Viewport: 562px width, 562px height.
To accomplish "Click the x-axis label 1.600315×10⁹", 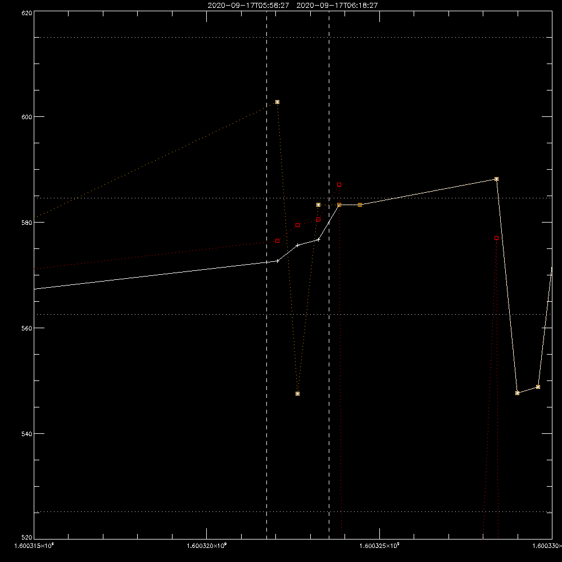I will 34,546.
